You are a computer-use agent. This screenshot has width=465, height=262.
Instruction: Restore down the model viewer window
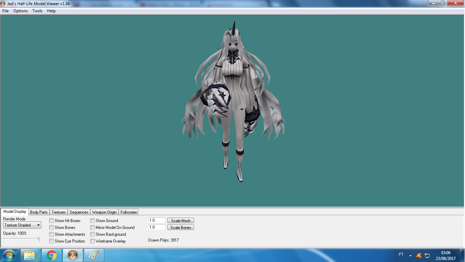pos(442,3)
